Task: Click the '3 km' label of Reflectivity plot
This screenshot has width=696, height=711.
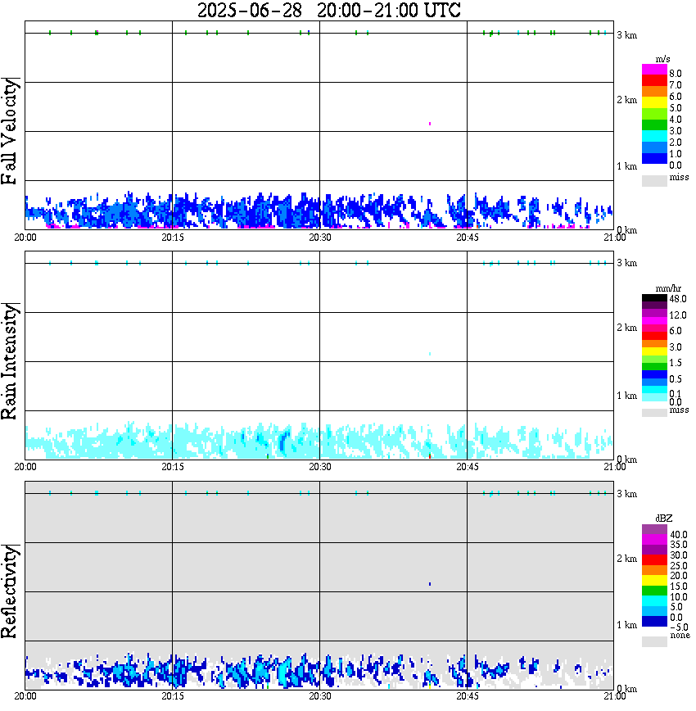Action: (626, 494)
